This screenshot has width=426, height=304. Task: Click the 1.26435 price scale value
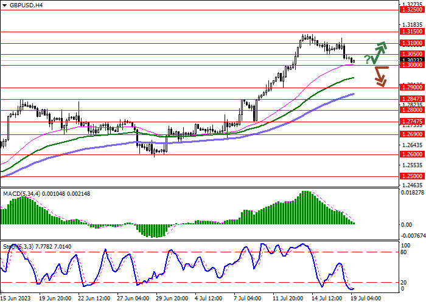[x=413, y=145]
